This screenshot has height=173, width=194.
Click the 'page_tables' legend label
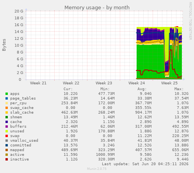[x=23, y=98]
